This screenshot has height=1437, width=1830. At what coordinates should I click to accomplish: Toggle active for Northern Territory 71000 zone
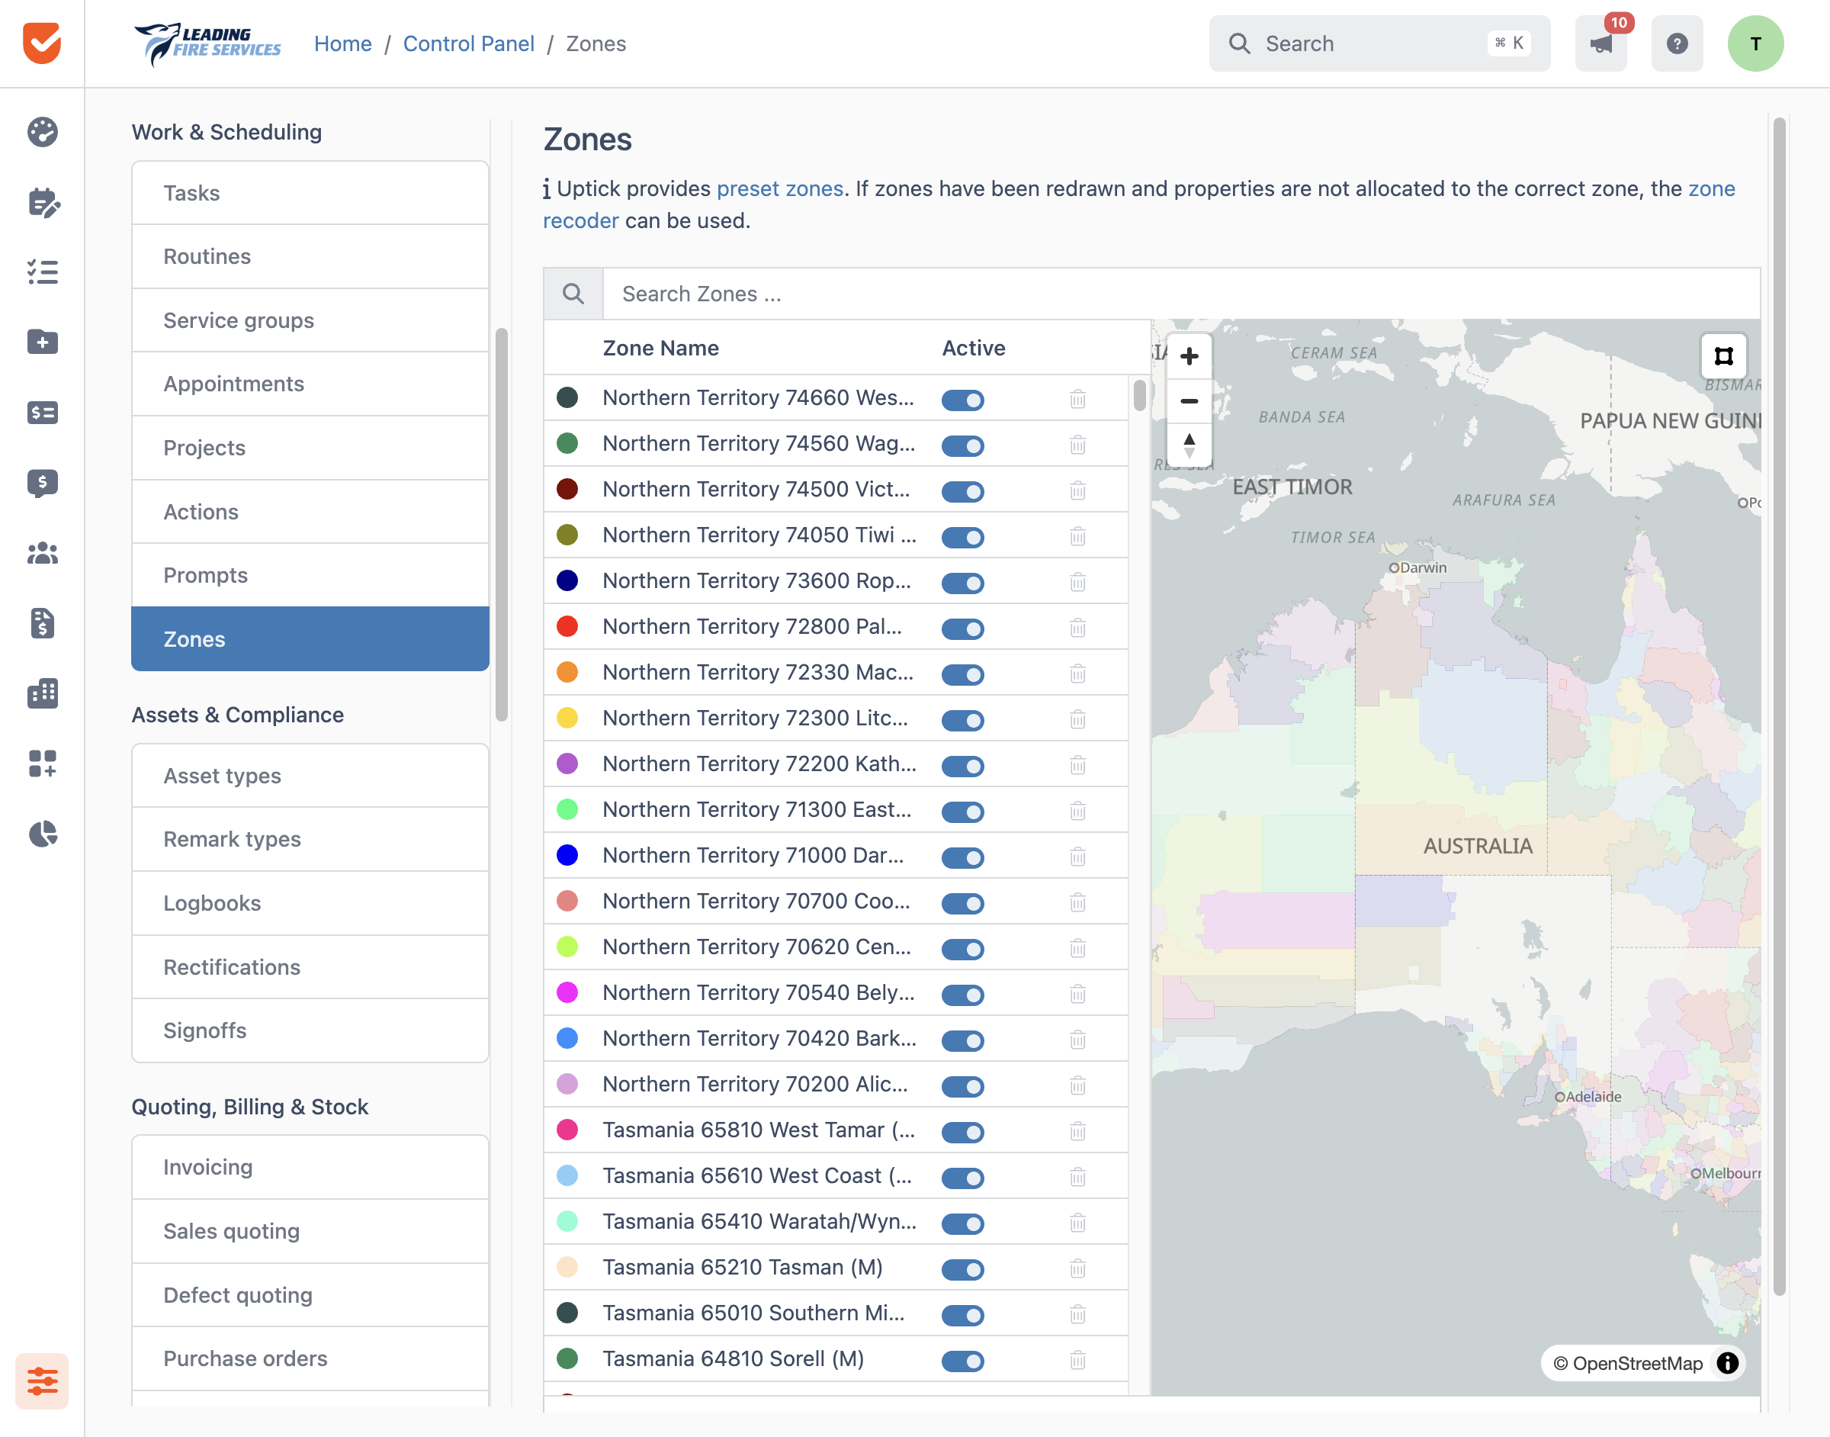[963, 857]
